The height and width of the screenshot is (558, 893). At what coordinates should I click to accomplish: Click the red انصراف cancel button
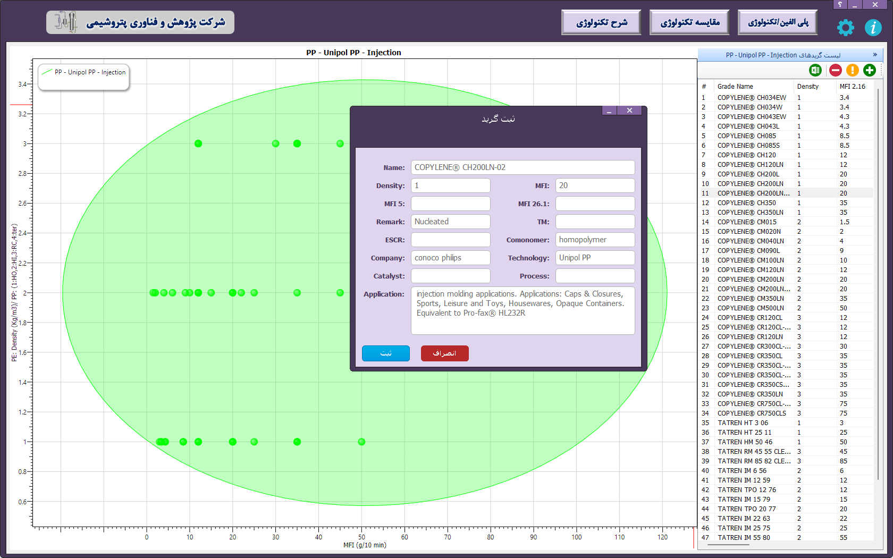coord(445,353)
